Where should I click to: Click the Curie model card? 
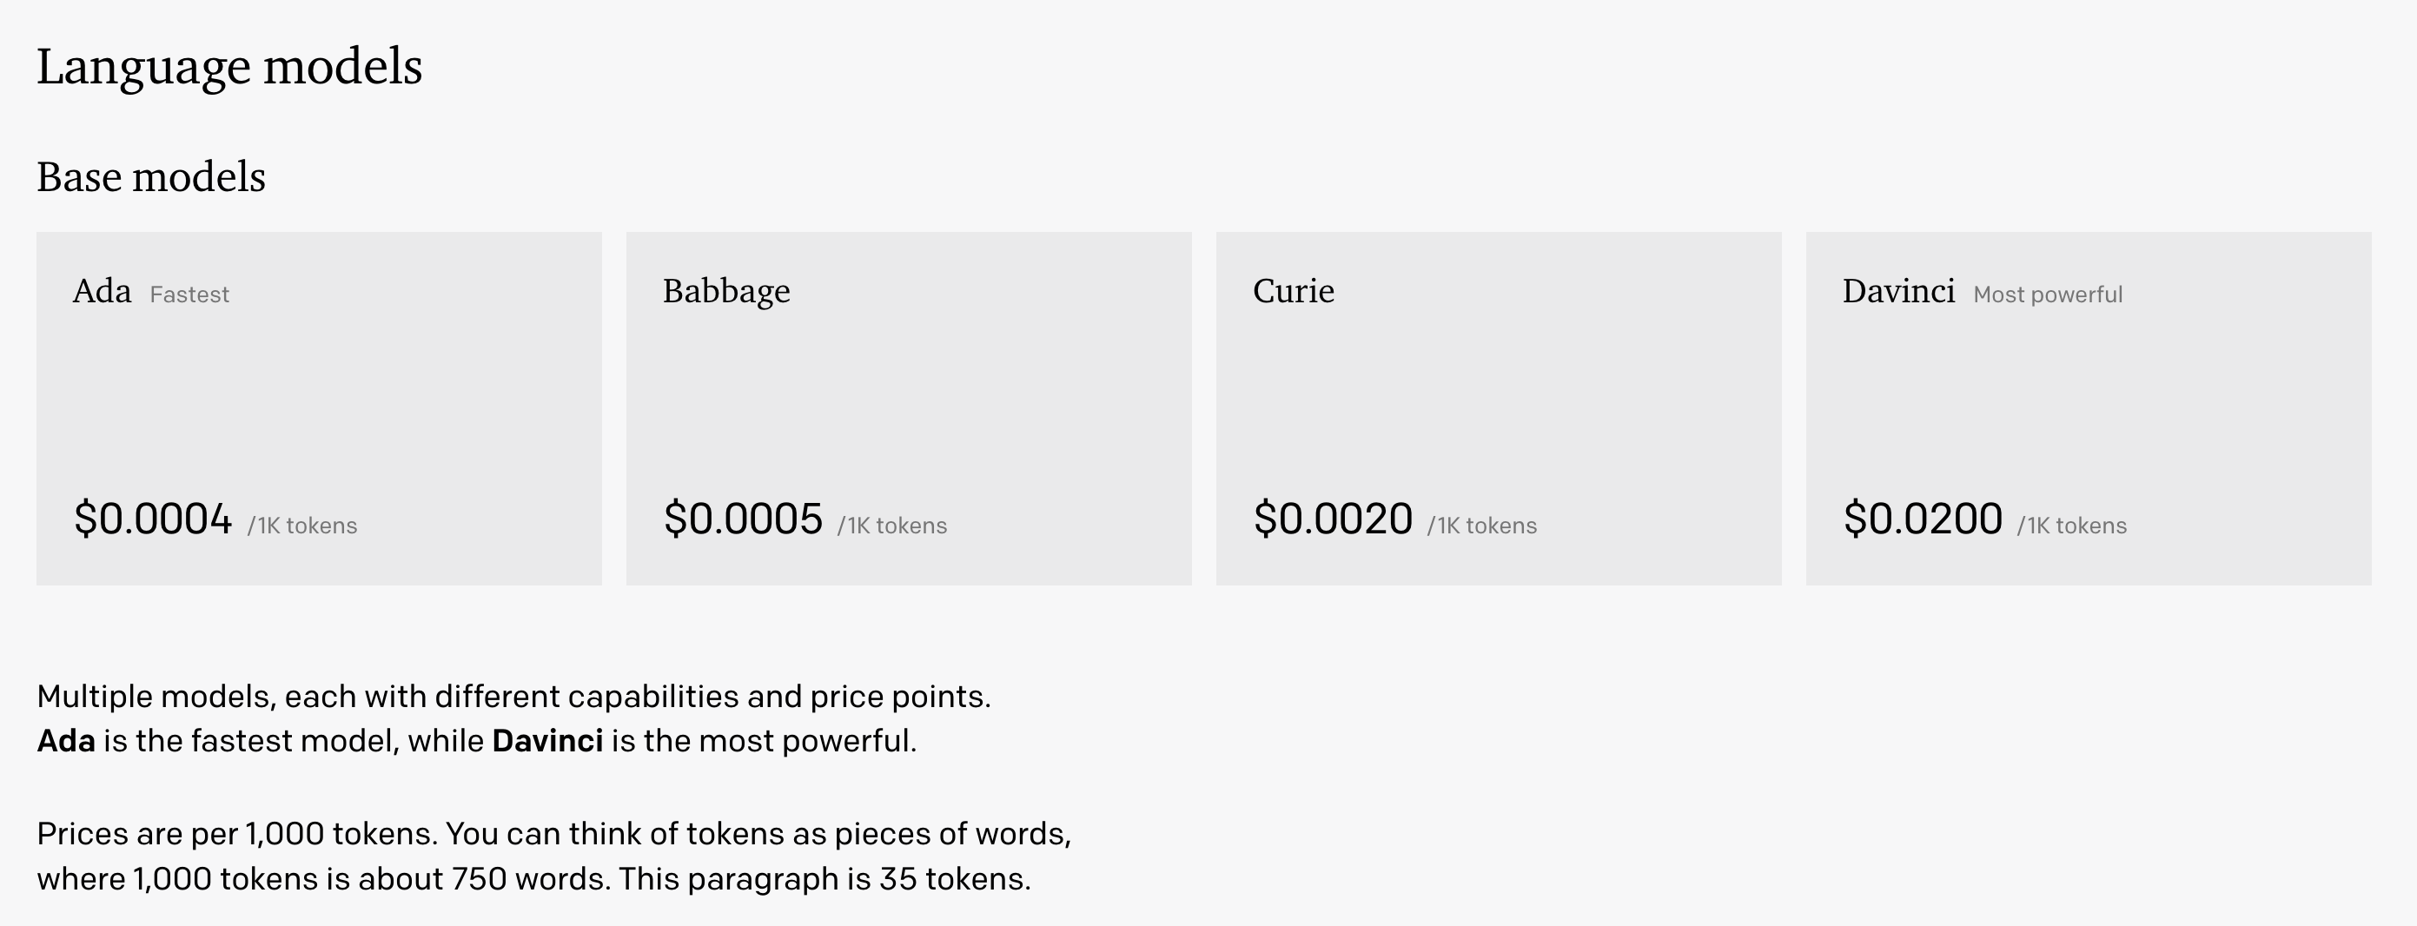(1499, 408)
